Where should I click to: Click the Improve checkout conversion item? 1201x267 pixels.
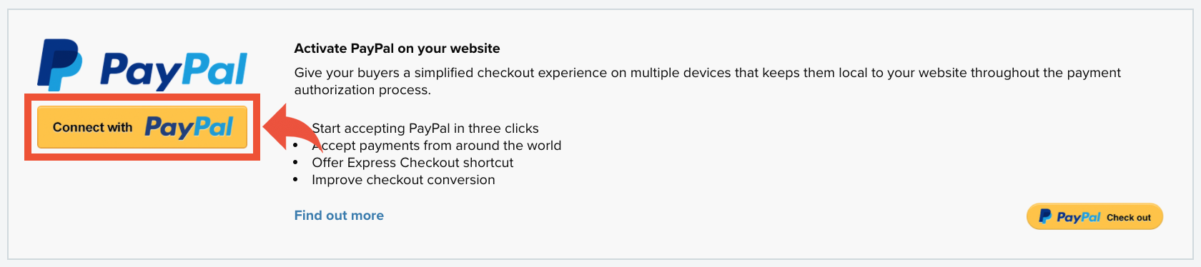pyautogui.click(x=403, y=180)
